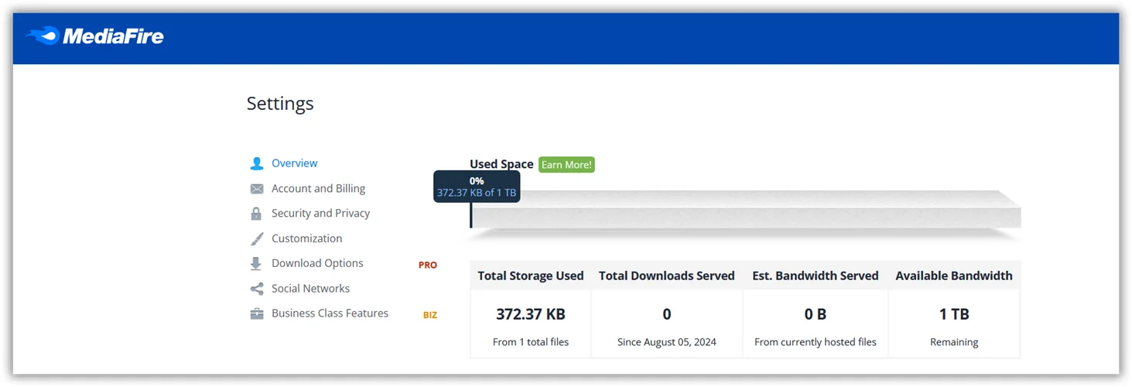Click the Business Class Features briefcase icon
Screen dimensions: 1132x387
click(x=257, y=313)
